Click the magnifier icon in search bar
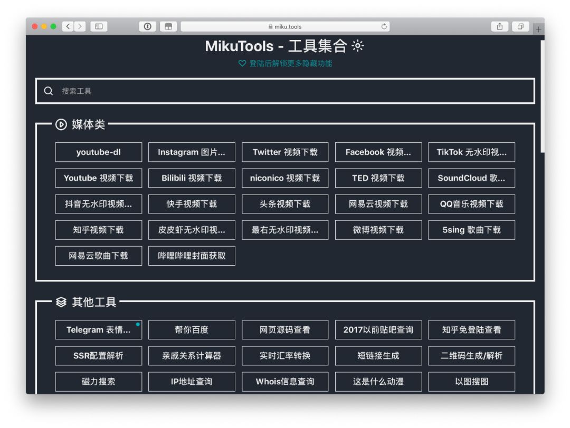This screenshot has width=570, height=428. pos(48,91)
